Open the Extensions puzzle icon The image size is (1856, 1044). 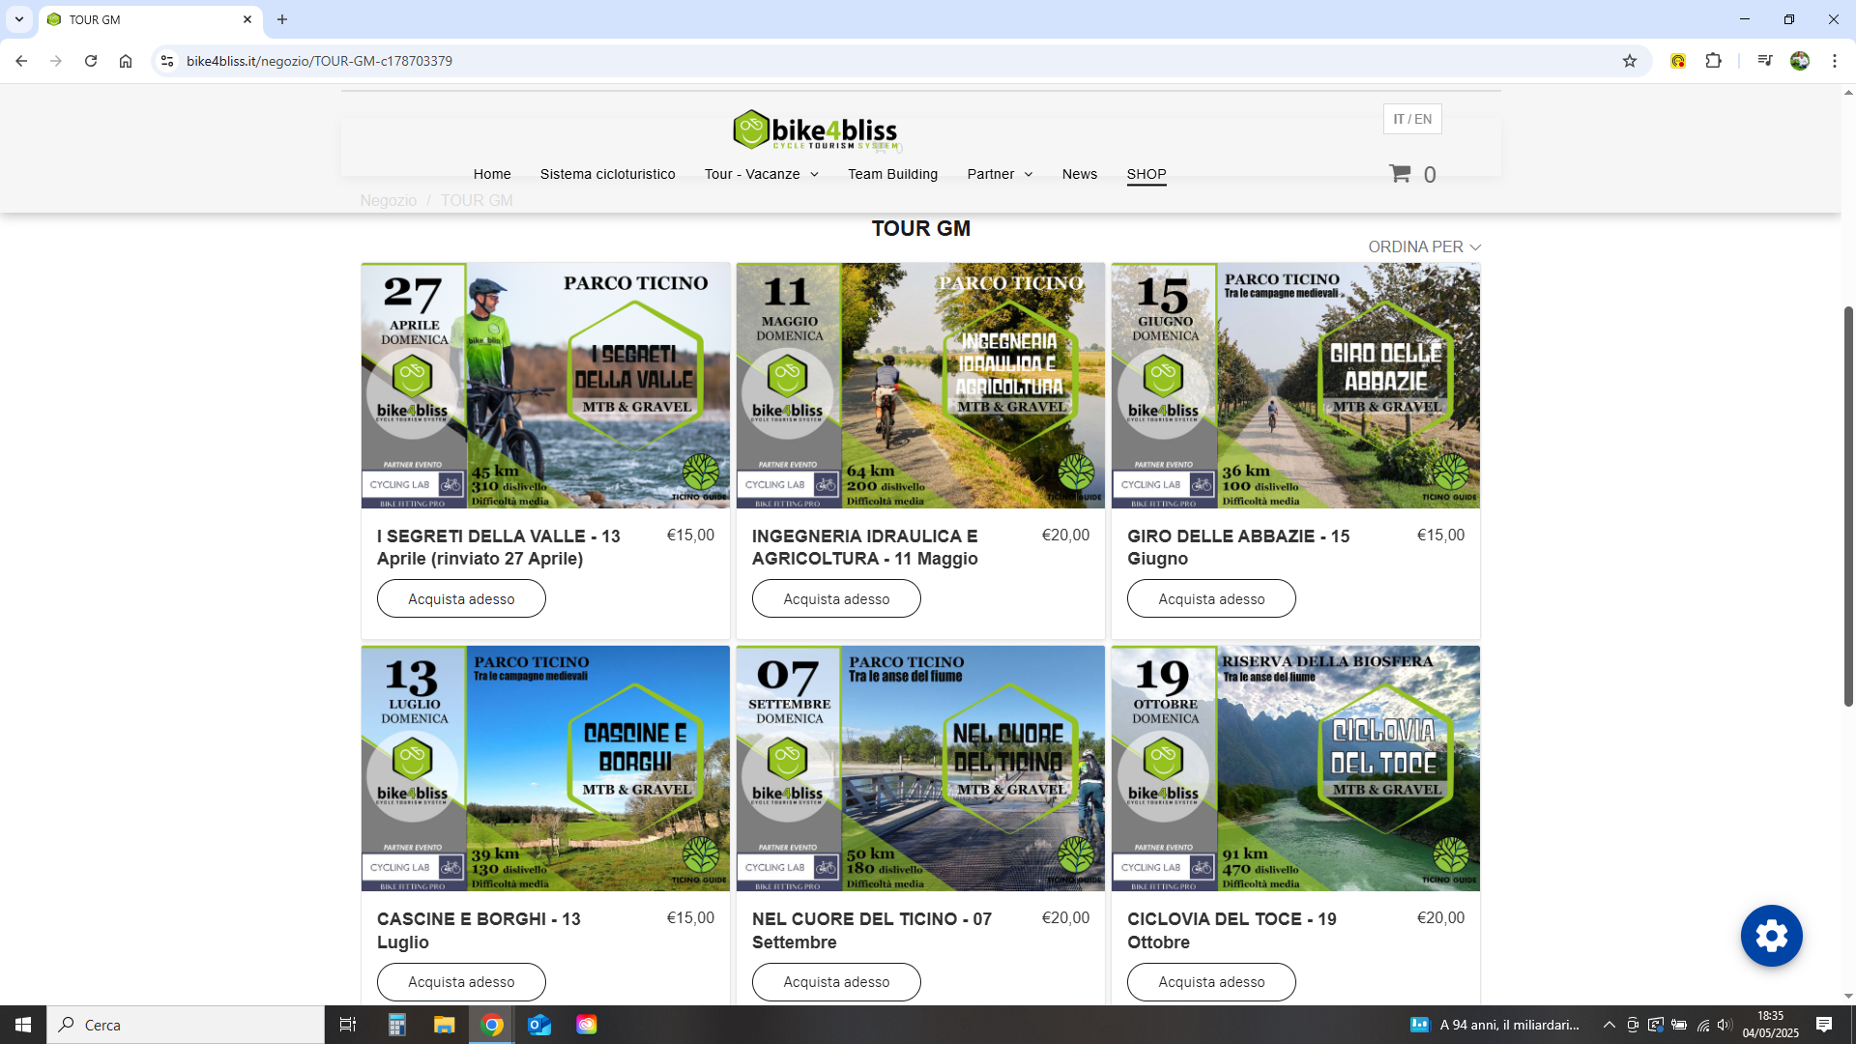pos(1713,61)
